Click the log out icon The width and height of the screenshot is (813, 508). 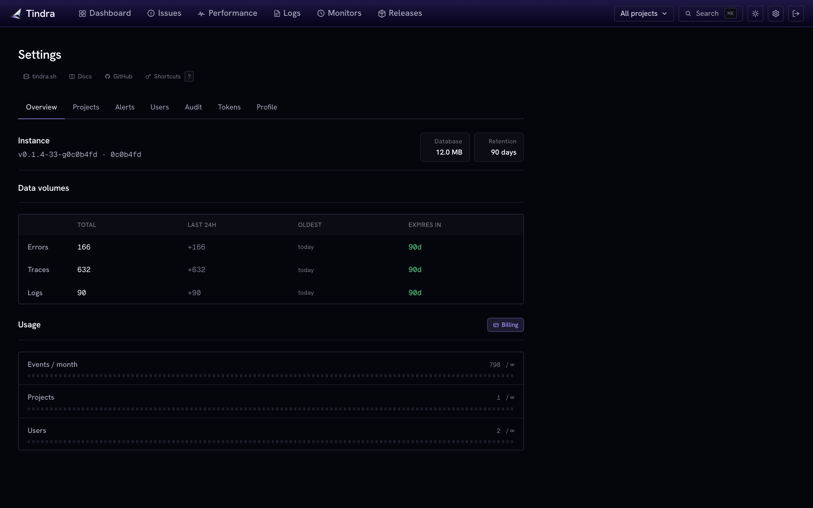click(796, 14)
